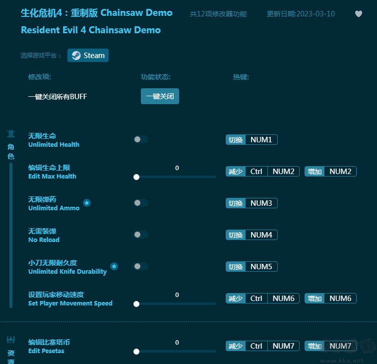Click the 增加 label for Edit Max Health
The height and width of the screenshot is (364, 377).
tap(314, 172)
